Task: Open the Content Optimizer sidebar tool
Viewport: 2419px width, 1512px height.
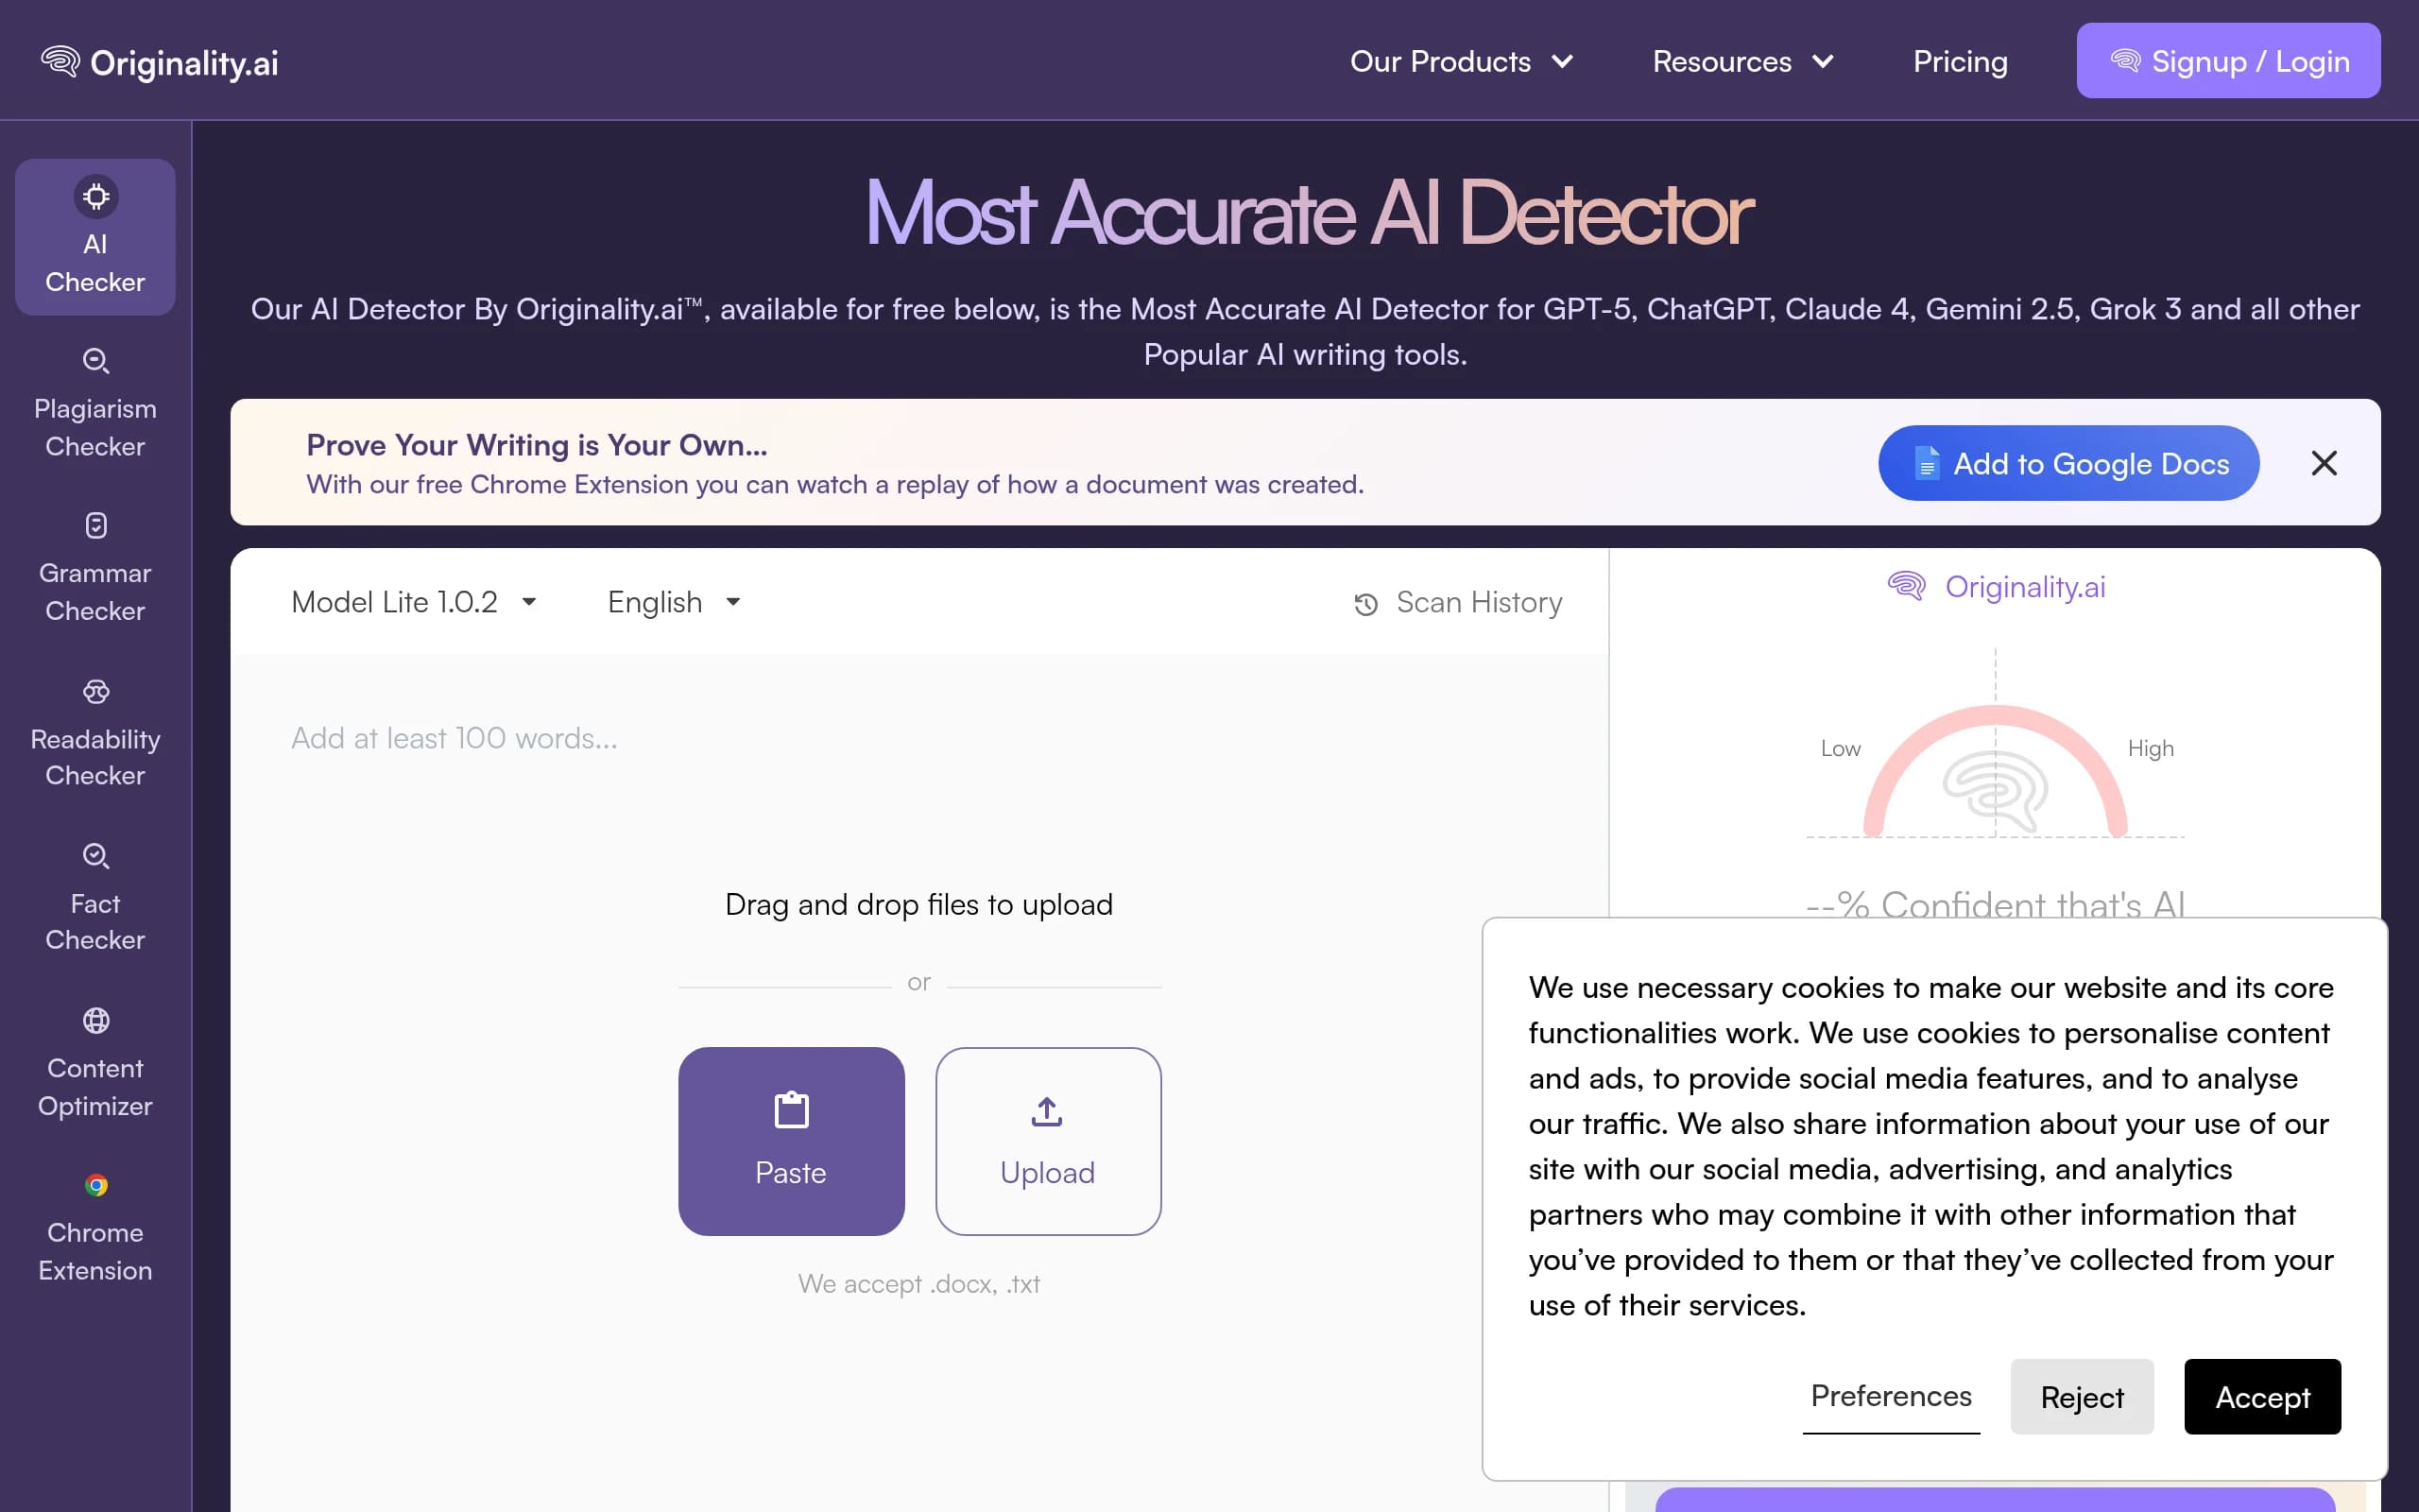Action: (x=94, y=1063)
